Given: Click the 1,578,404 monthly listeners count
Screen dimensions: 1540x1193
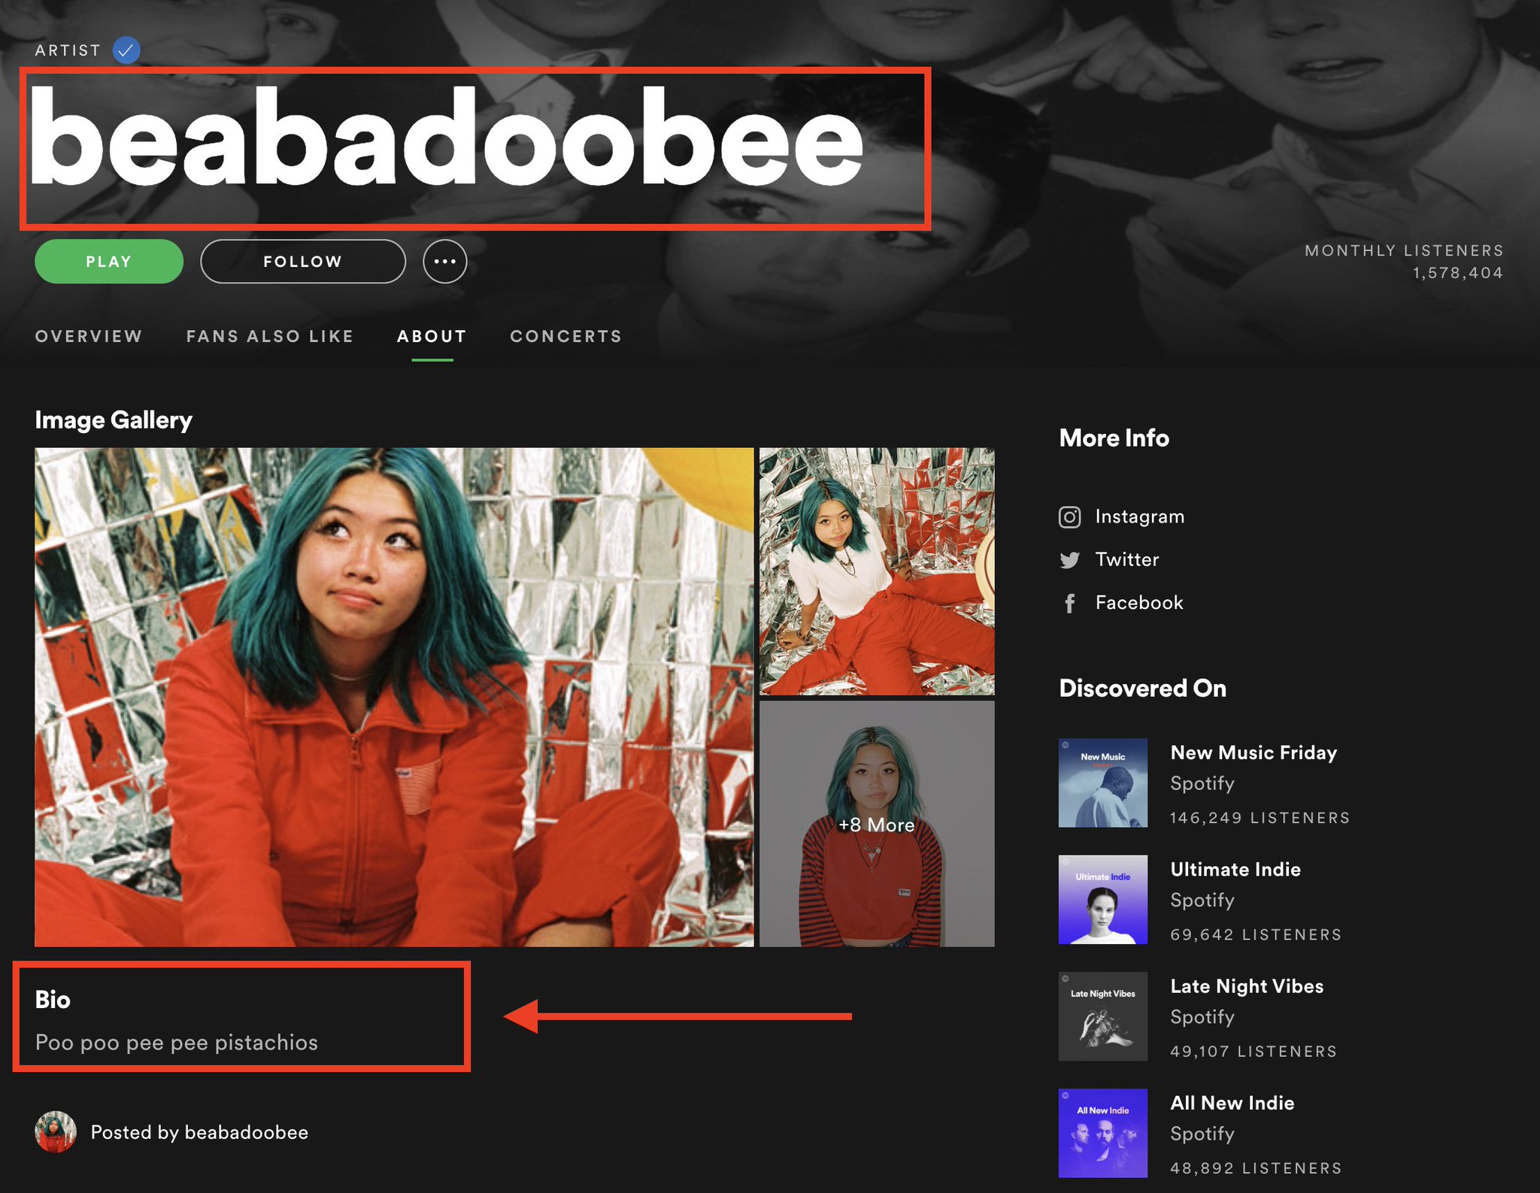Looking at the screenshot, I should (1458, 273).
